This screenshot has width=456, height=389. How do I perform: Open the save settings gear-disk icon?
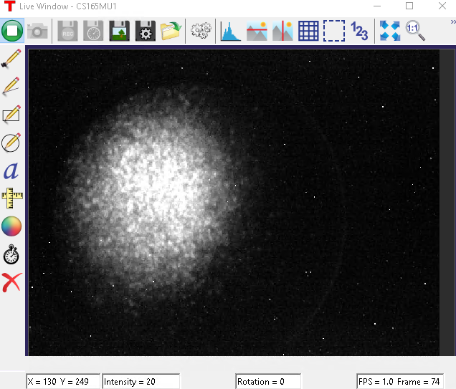tap(145, 31)
